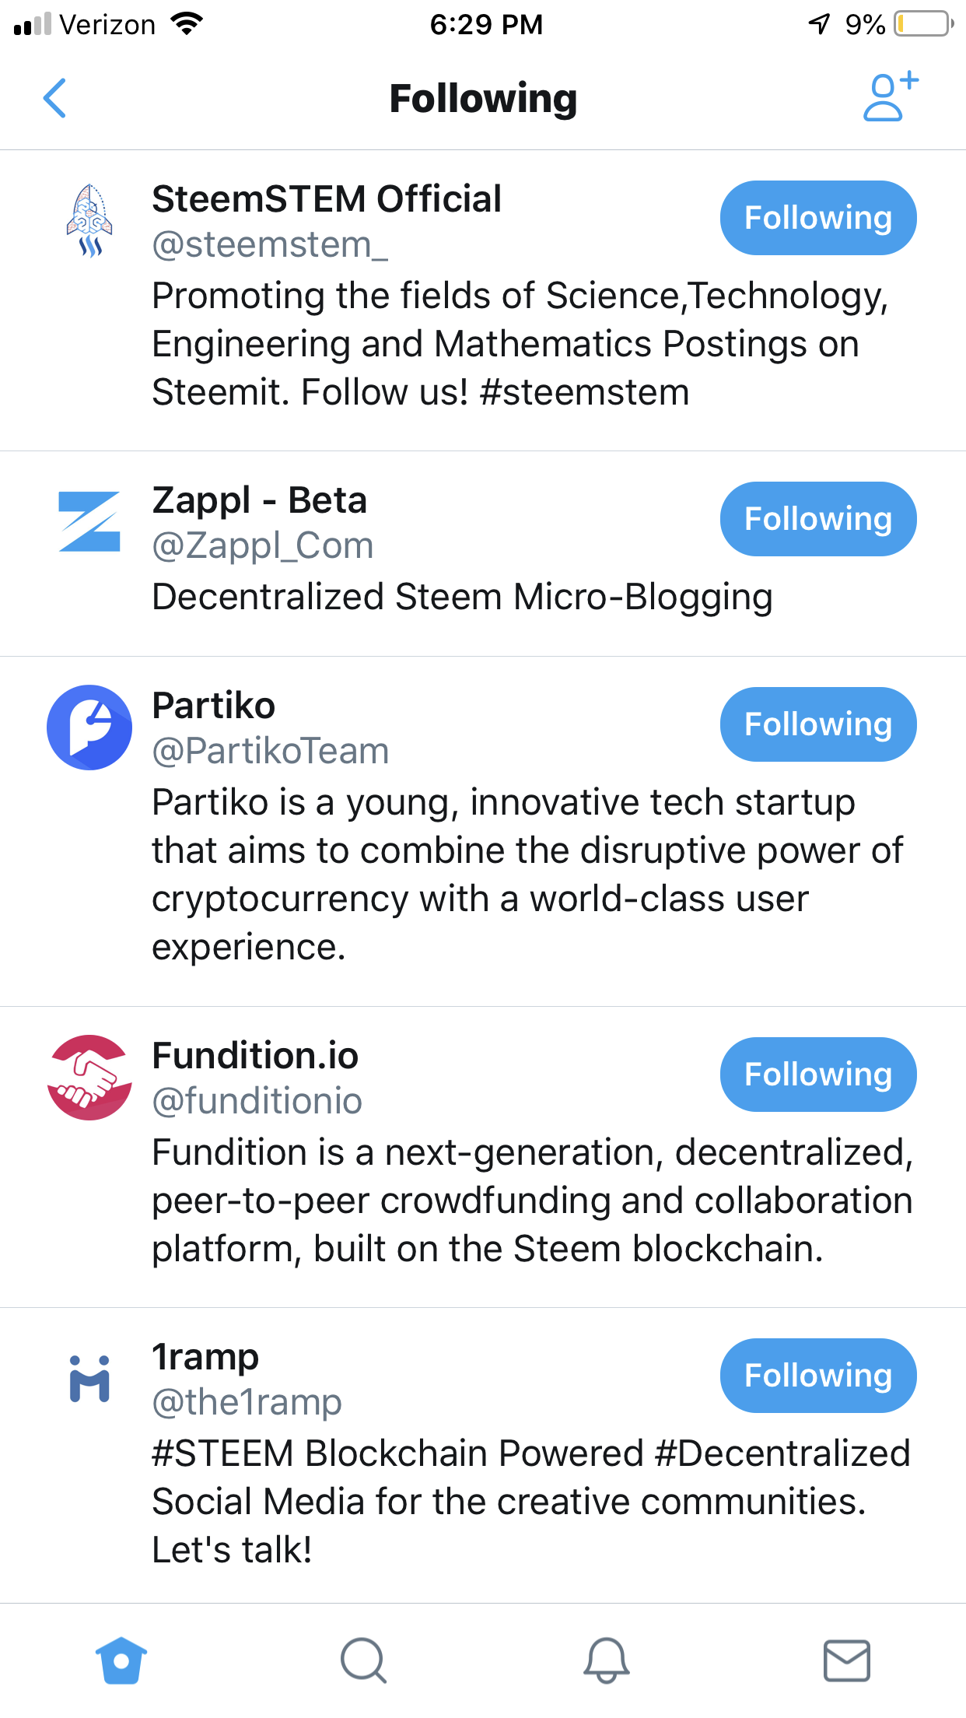Open the Search tab
The height and width of the screenshot is (1718, 966).
click(x=363, y=1660)
